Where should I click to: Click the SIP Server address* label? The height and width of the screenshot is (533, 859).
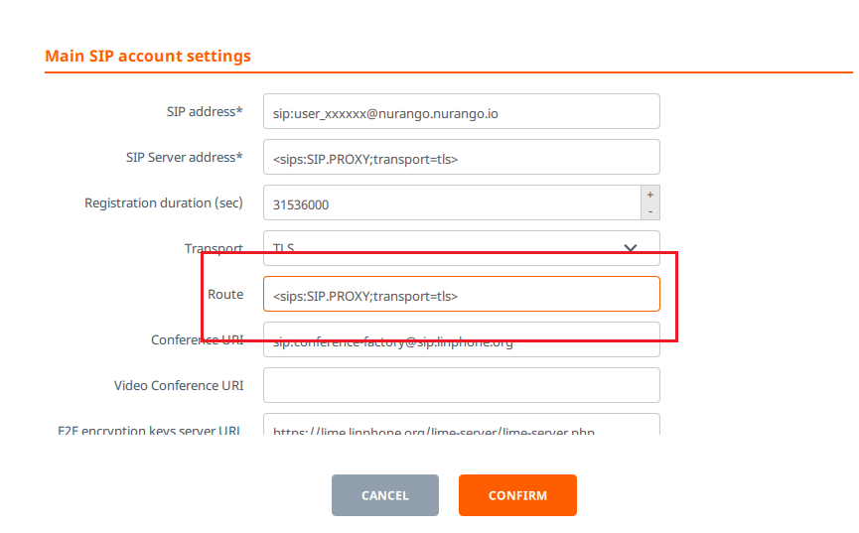185,157
